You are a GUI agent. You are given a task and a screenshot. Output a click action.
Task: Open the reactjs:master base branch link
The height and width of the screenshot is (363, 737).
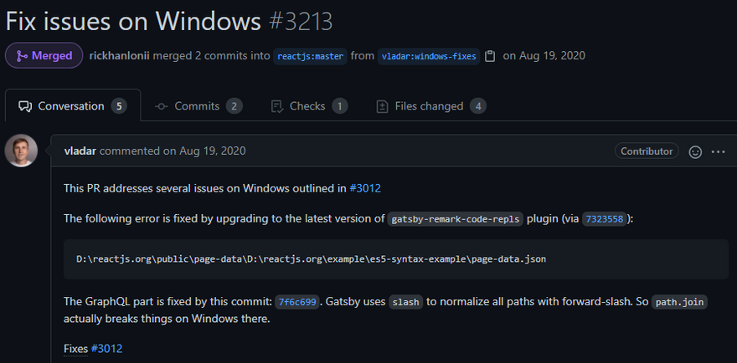310,56
